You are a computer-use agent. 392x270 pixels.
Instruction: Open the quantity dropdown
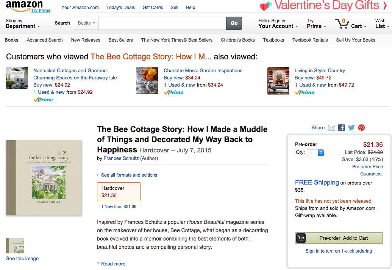click(x=316, y=153)
